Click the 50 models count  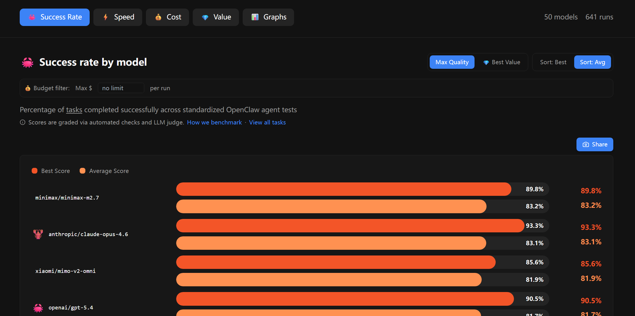pos(561,17)
